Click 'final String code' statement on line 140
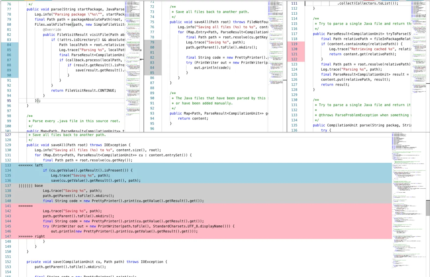The image size is (430, 277). pyautogui.click(x=123, y=201)
